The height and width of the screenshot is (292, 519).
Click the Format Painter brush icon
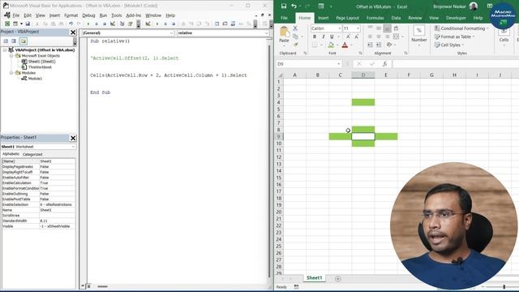coord(295,45)
